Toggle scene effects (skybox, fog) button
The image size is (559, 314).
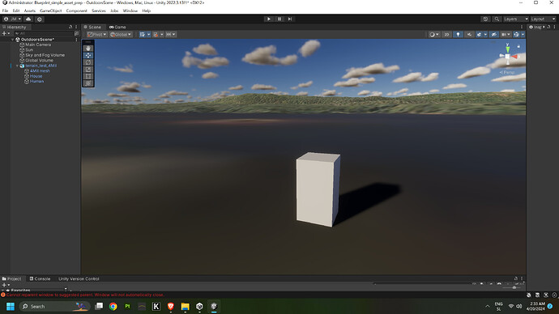pos(479,35)
